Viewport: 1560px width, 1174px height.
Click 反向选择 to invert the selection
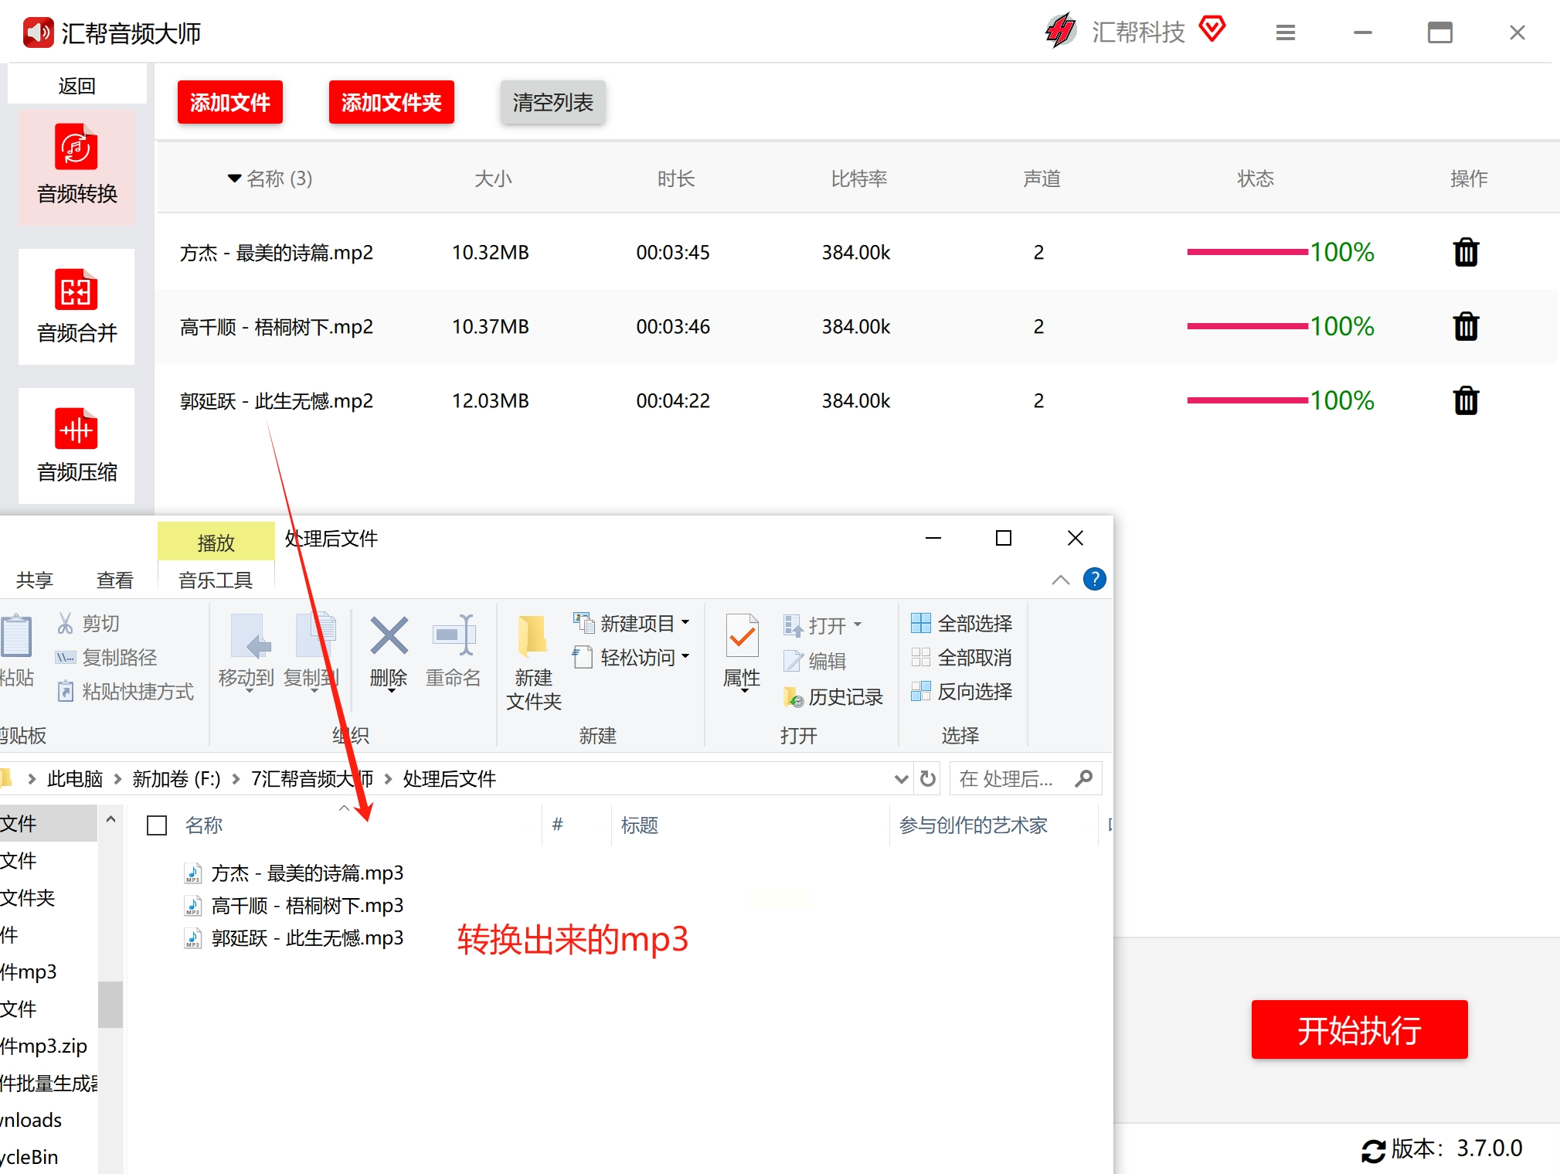pos(962,691)
